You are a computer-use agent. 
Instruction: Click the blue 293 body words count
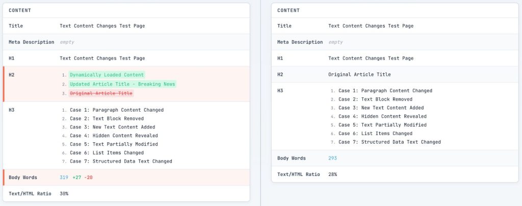click(x=332, y=158)
